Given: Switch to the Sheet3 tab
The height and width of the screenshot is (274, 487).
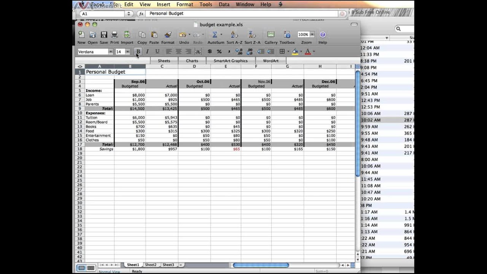Looking at the screenshot, I should (x=168, y=265).
